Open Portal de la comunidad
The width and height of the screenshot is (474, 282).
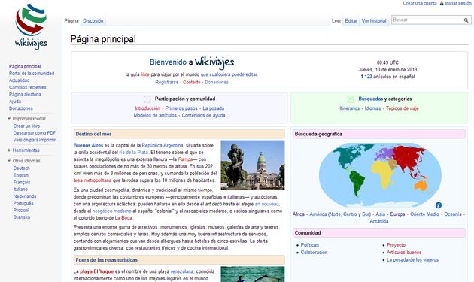coord(32,74)
